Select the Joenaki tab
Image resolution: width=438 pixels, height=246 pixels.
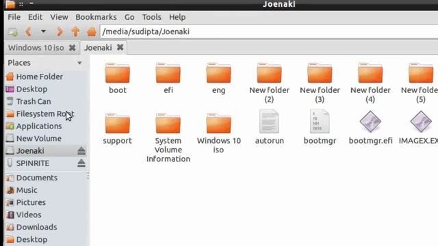[x=98, y=48]
